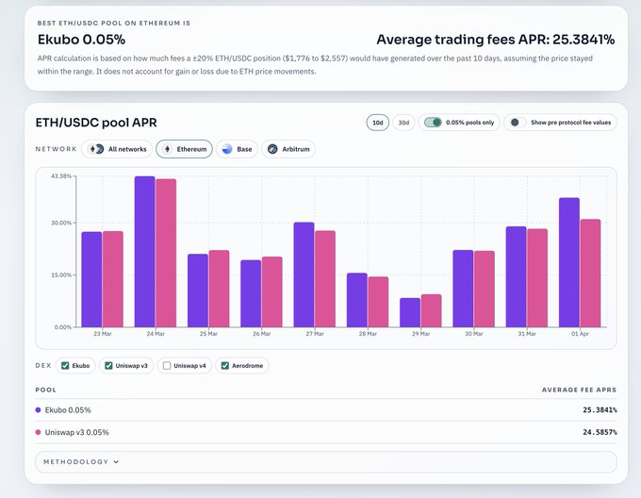Screen dimensions: 641x498
Task: Click the purple Ekubo bar for 31 Mar
Action: 516,276
